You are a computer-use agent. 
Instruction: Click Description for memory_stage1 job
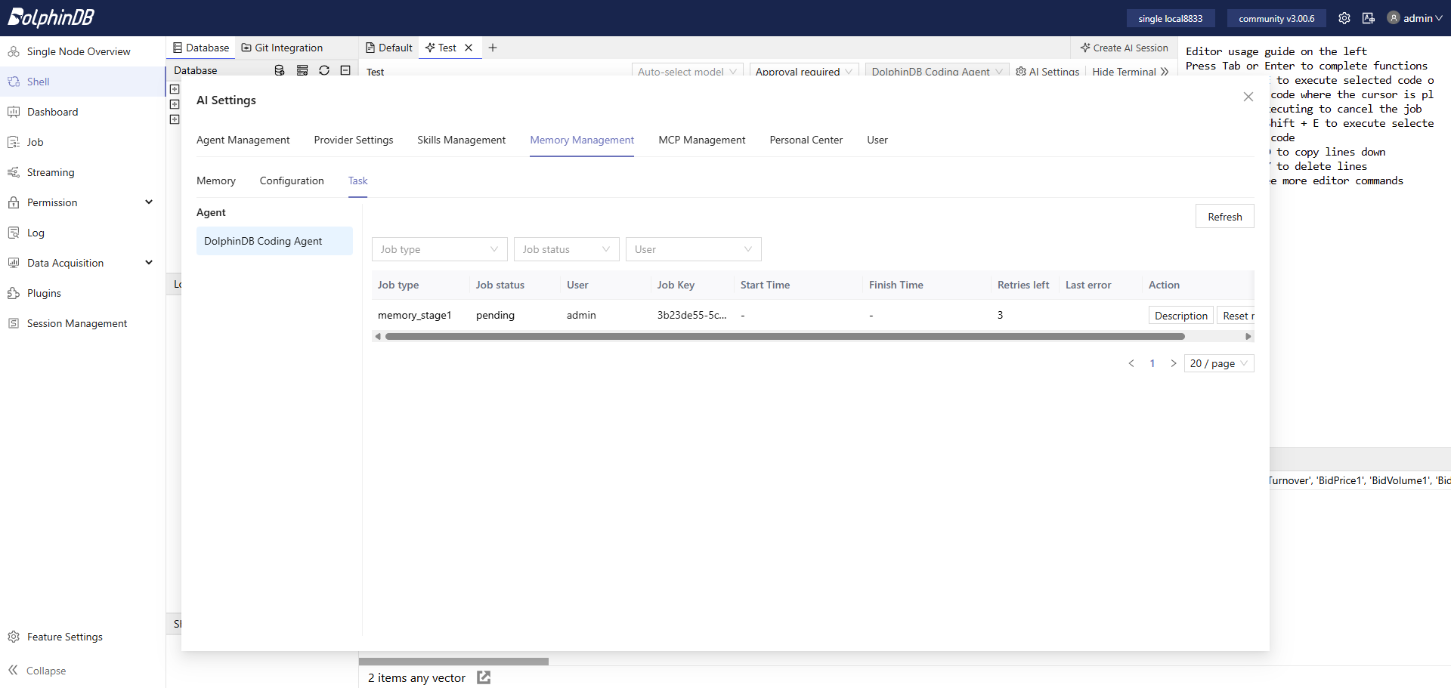pyautogui.click(x=1180, y=316)
